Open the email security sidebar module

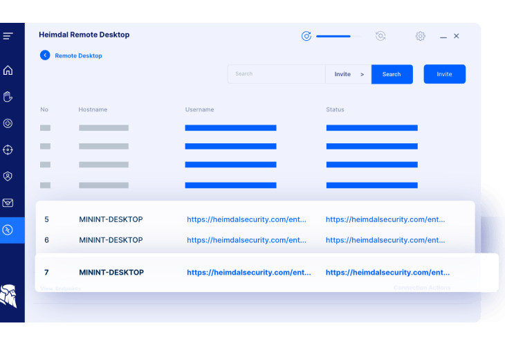pos(8,203)
